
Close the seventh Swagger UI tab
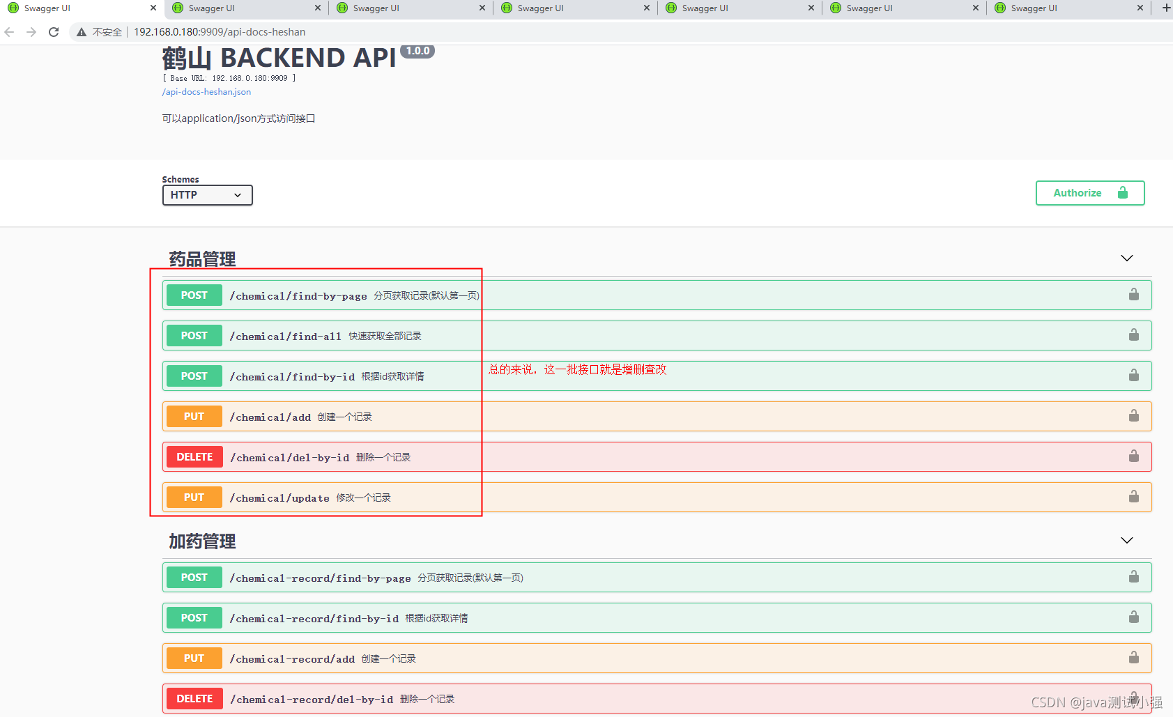coord(1140,8)
